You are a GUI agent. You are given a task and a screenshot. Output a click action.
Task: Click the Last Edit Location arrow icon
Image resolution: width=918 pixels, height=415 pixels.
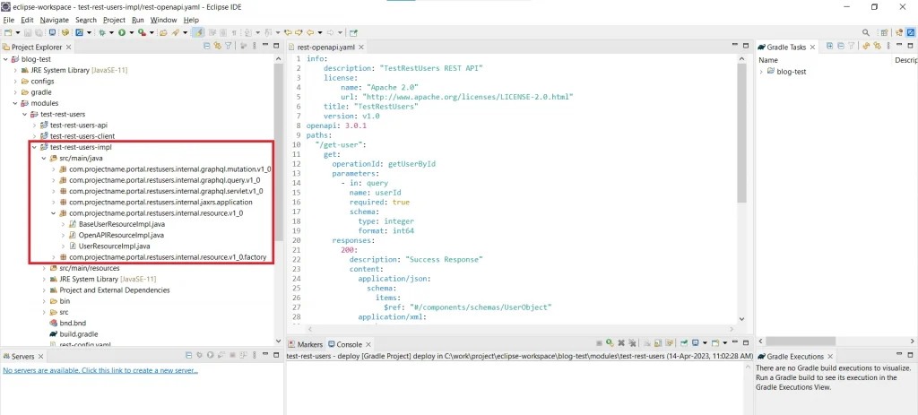(288, 33)
